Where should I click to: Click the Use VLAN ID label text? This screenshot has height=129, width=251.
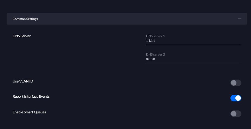pos(23,81)
